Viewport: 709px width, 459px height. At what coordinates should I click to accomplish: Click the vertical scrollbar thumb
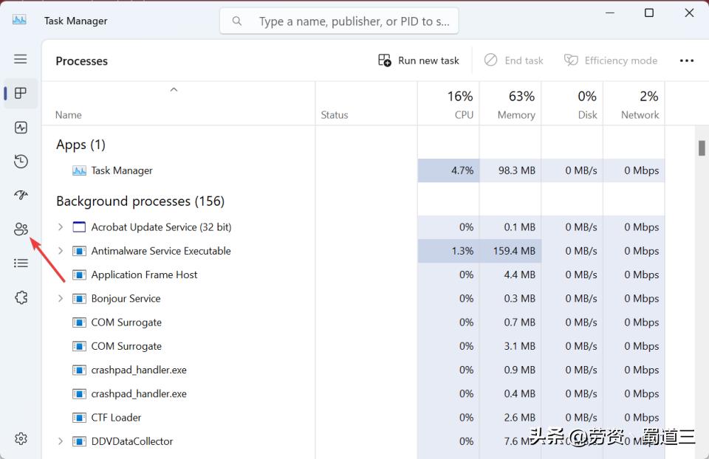[700, 148]
